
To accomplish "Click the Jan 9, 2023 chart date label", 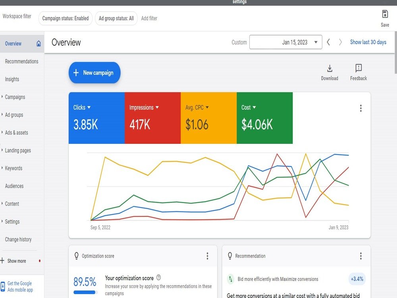I will pos(339,228).
